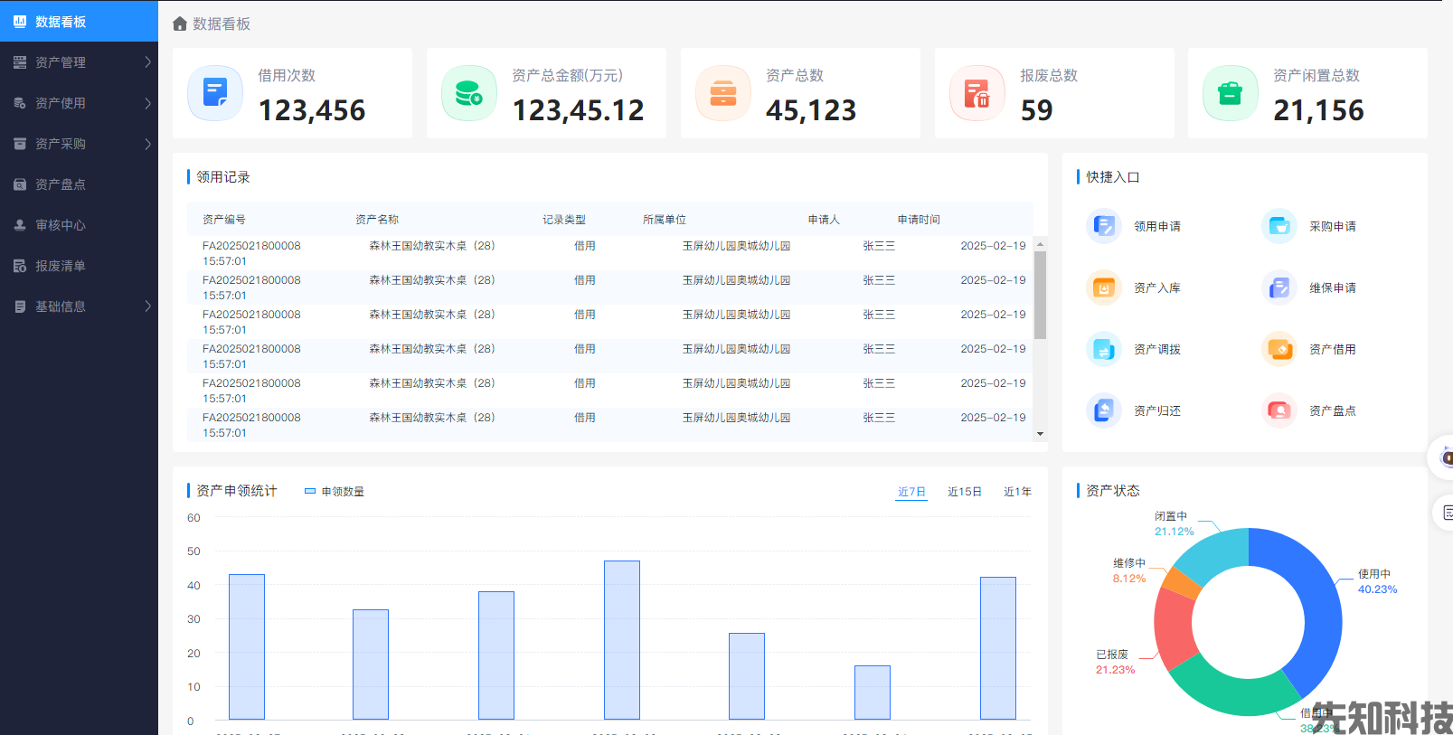Open 资产盘点 in the sidebar

pos(79,184)
